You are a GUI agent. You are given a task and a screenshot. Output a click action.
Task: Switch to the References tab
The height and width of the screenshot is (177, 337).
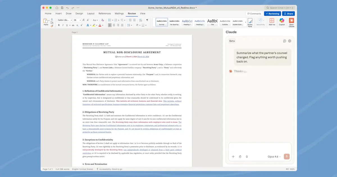[104, 13]
